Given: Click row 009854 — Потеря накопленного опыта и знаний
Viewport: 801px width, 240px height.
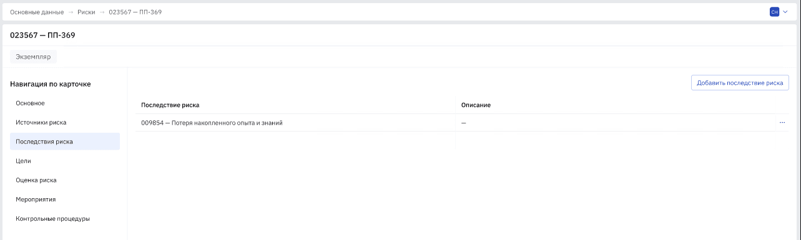Looking at the screenshot, I should [x=462, y=123].
